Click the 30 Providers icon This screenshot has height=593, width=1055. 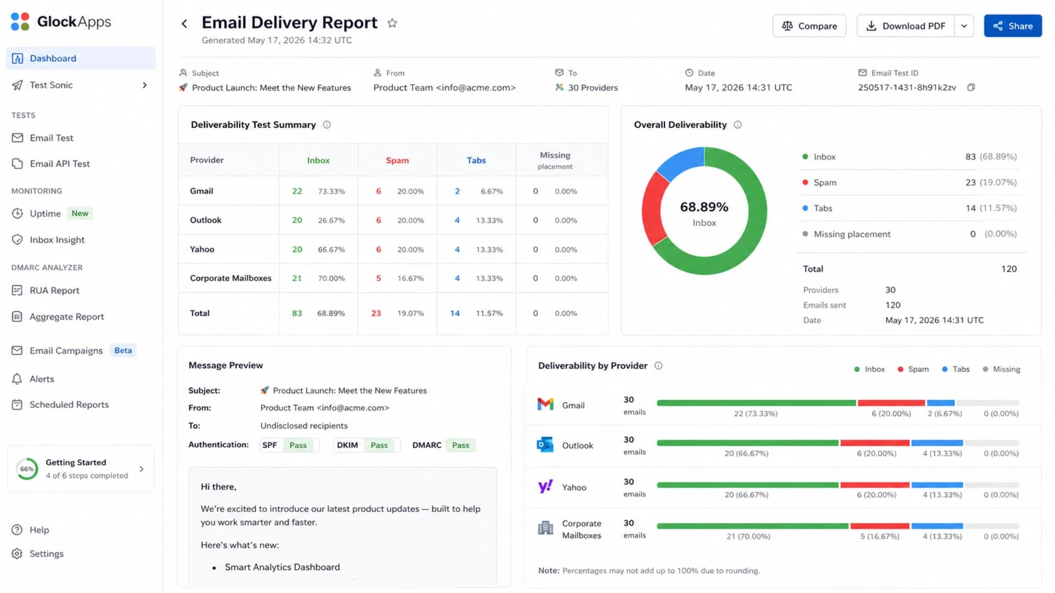(559, 87)
